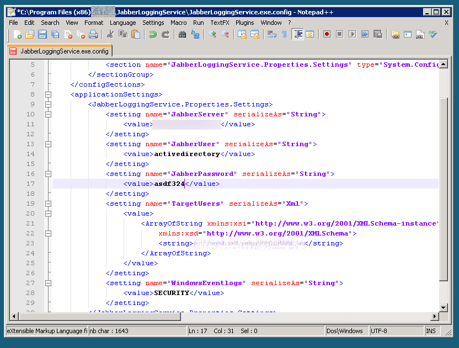Cut selection with the scissors icon

click(x=110, y=35)
